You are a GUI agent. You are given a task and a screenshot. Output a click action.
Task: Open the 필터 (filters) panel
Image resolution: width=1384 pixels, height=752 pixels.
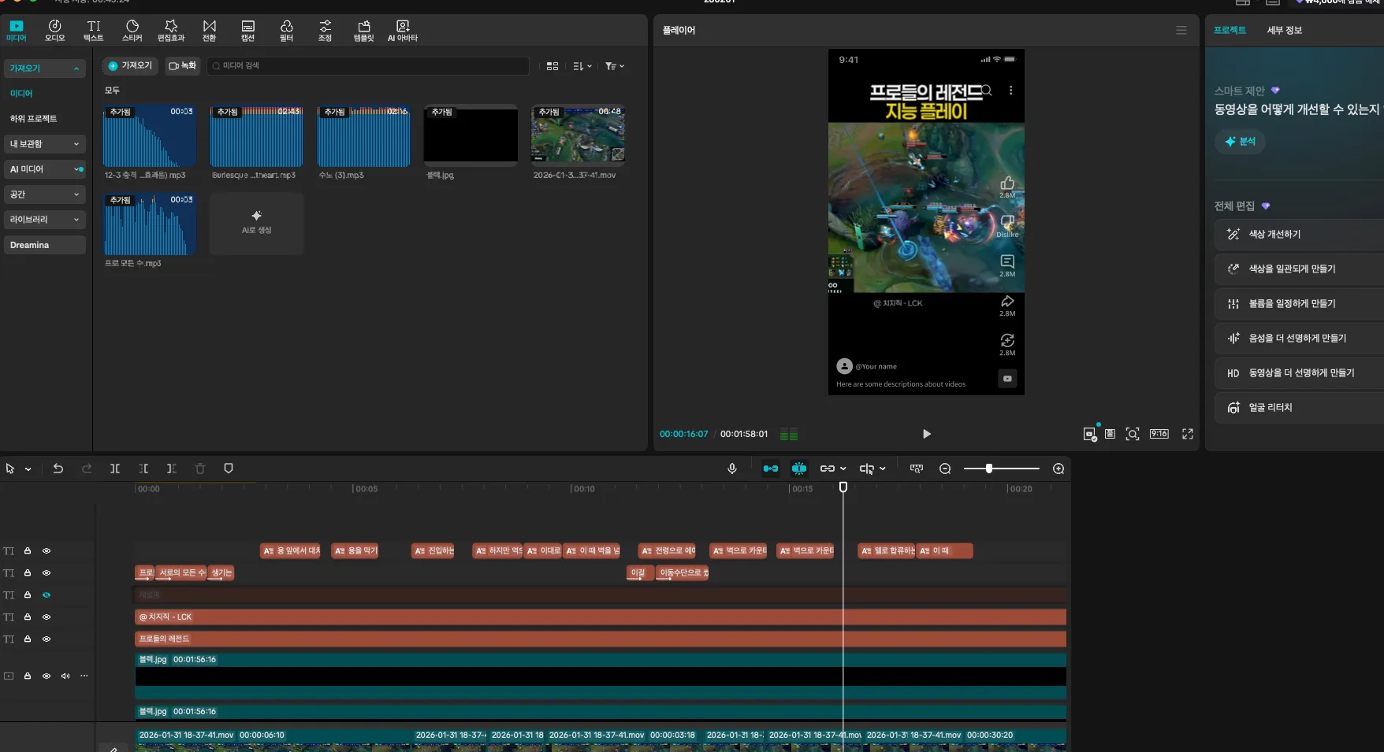point(286,31)
